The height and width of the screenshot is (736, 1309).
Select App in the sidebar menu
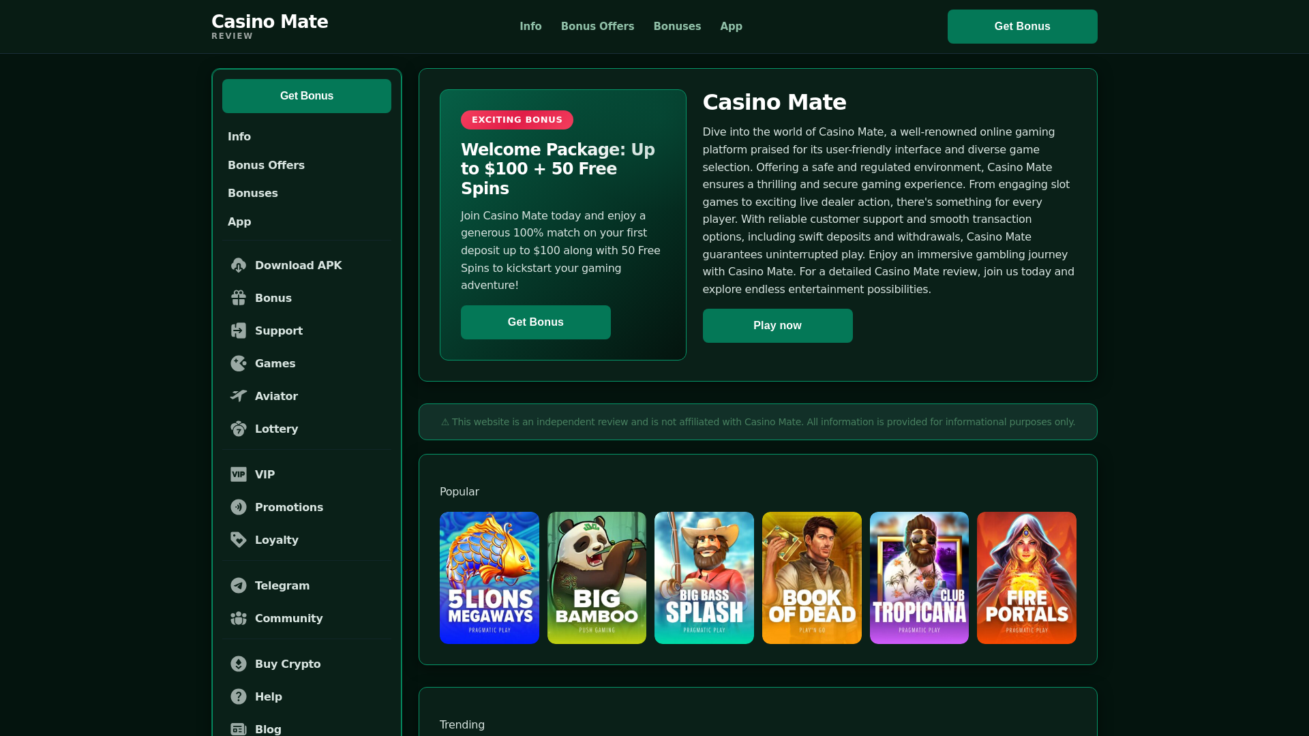click(239, 222)
